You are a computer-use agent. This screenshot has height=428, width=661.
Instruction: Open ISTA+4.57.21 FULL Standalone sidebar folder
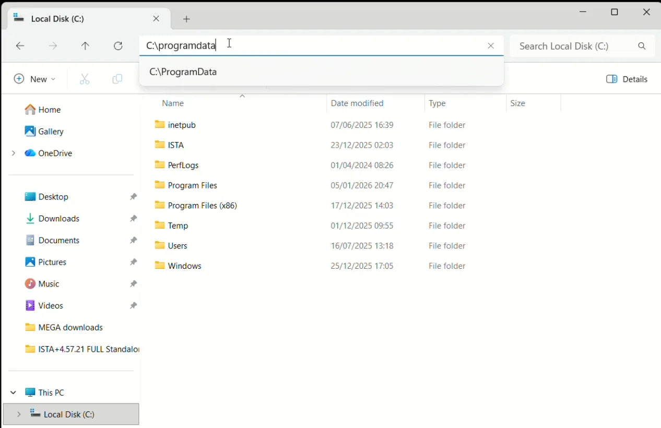pos(82,349)
